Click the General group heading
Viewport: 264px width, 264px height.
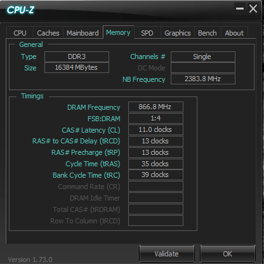tap(31, 44)
